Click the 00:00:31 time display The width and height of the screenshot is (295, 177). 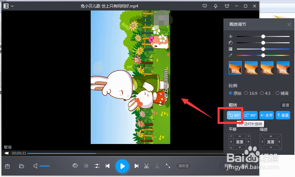click(x=19, y=153)
